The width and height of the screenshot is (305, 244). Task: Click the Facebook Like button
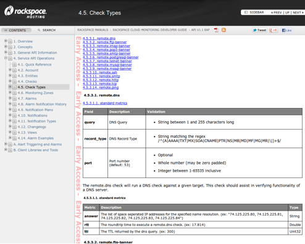coord(286,30)
